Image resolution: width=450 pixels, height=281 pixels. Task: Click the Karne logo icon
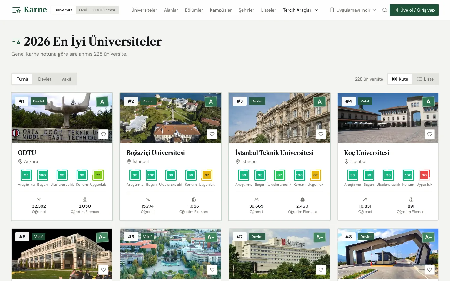[x=17, y=10]
